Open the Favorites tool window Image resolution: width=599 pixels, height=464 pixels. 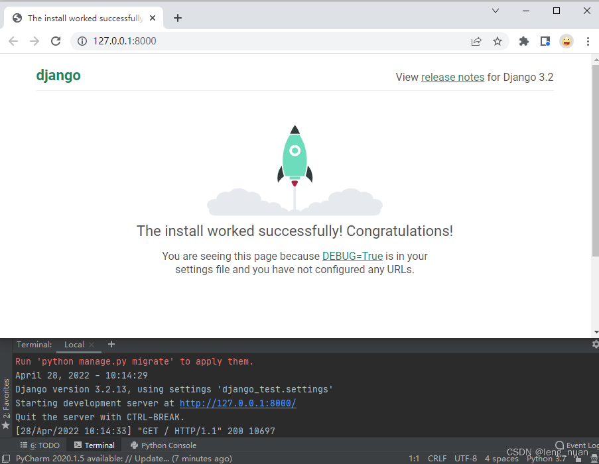tap(6, 404)
